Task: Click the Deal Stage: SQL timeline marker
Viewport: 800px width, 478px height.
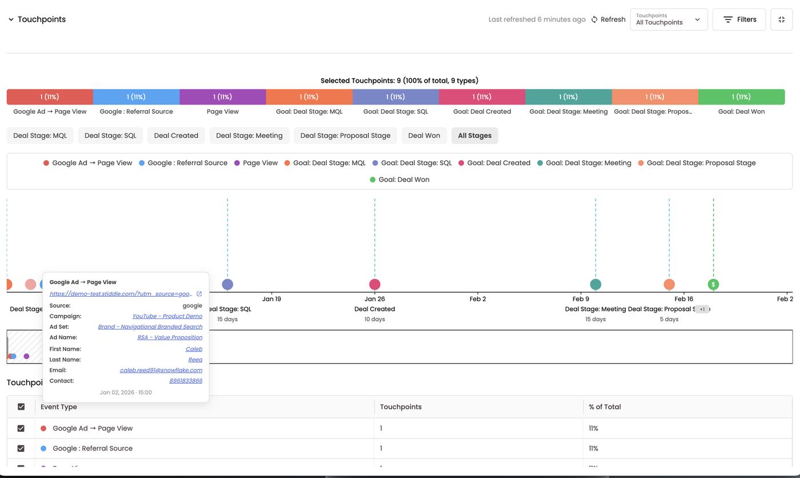Action: [x=227, y=284]
